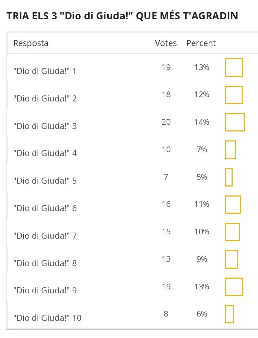The height and width of the screenshot is (338, 258).
Task: Click the "Dio di Giuda!" 10 answer label
Action: [x=47, y=317]
